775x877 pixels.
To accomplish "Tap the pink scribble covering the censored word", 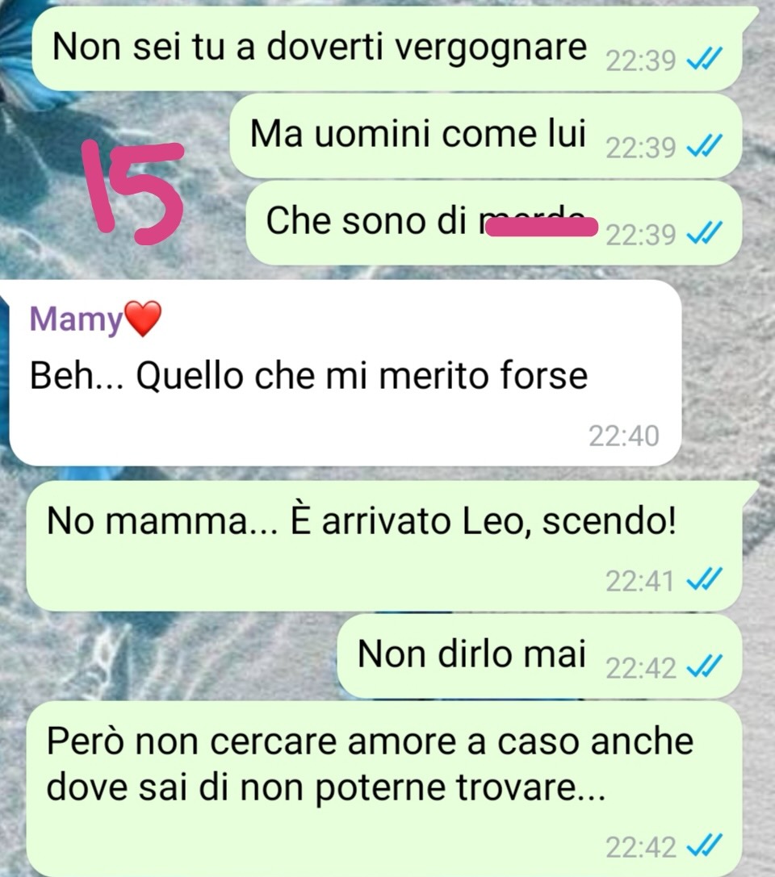I will tap(541, 228).
